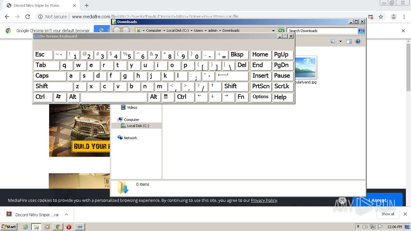
Task: Click the Bksp key
Action: click(x=239, y=55)
